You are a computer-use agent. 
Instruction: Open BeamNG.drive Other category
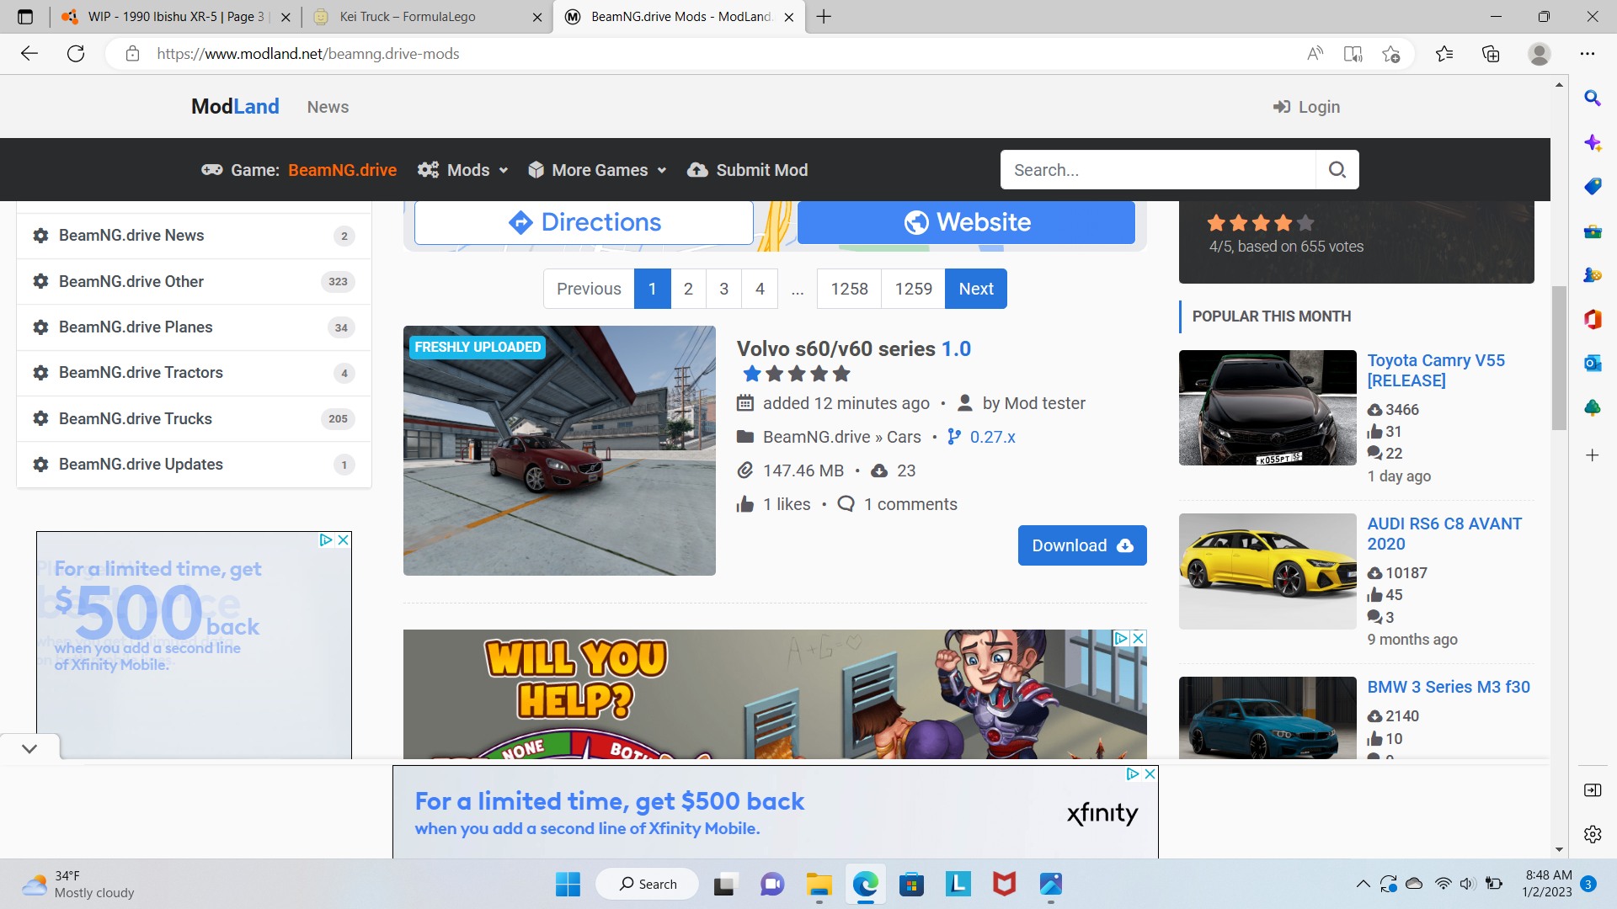pyautogui.click(x=194, y=281)
